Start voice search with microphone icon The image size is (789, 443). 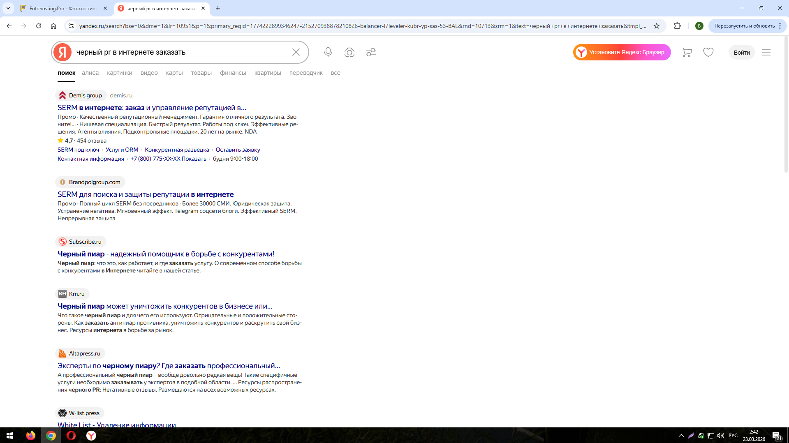tap(328, 52)
